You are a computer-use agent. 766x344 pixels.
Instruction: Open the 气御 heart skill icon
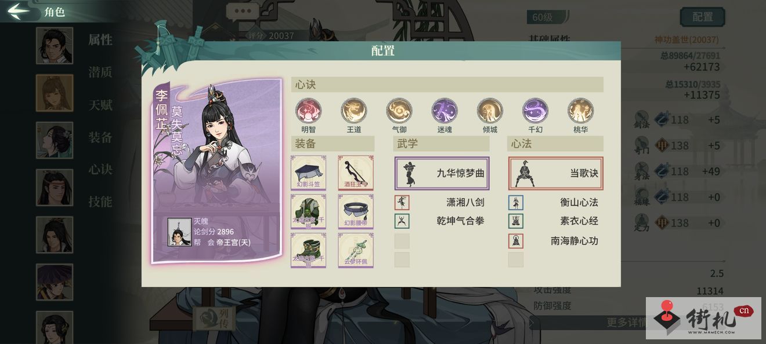[399, 111]
